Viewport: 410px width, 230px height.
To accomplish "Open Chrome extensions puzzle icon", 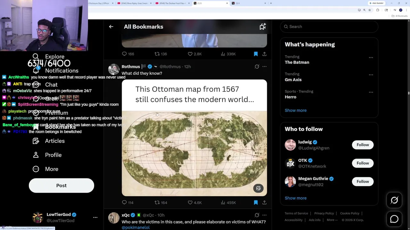I will pos(378,10).
